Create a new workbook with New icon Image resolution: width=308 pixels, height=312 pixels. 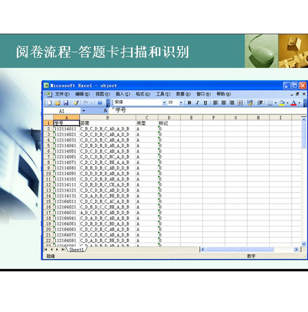pos(50,103)
